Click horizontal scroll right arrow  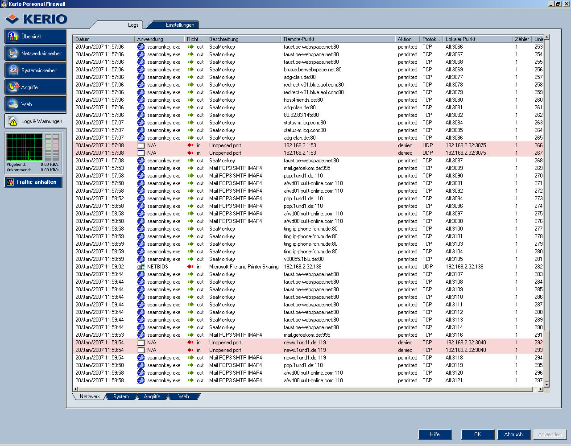(541, 389)
